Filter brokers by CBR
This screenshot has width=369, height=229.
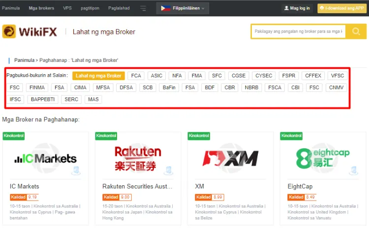coord(229,87)
